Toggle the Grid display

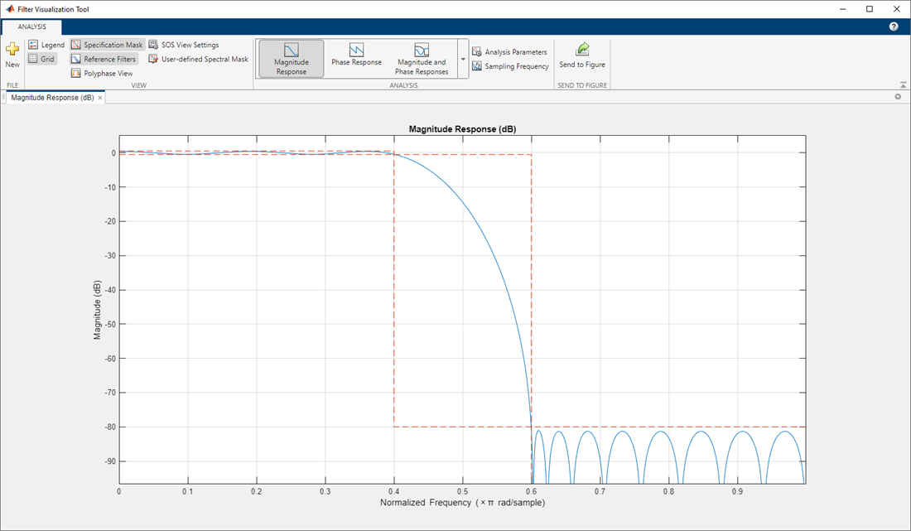41,59
